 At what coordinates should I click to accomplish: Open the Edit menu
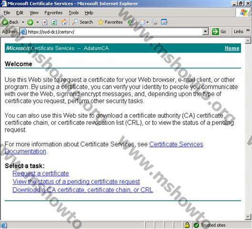tap(20, 13)
